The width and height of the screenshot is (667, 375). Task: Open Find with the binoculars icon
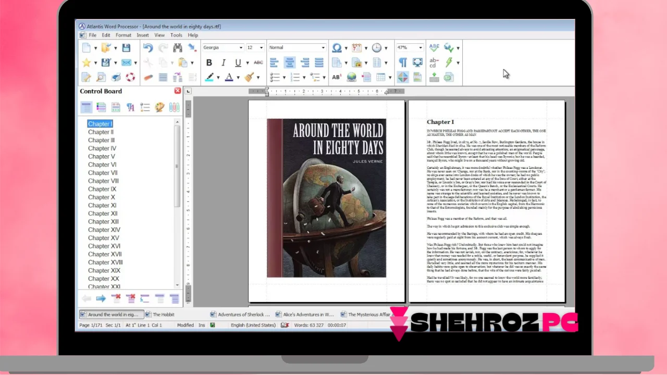click(x=178, y=48)
